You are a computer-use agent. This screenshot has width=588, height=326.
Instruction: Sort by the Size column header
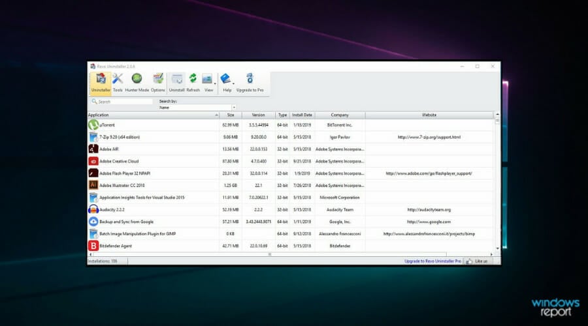[231, 115]
